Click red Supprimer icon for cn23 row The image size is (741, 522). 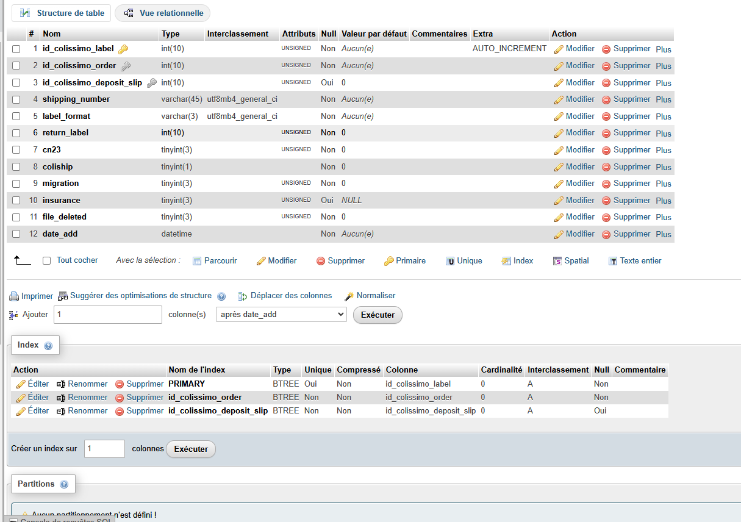[606, 150]
